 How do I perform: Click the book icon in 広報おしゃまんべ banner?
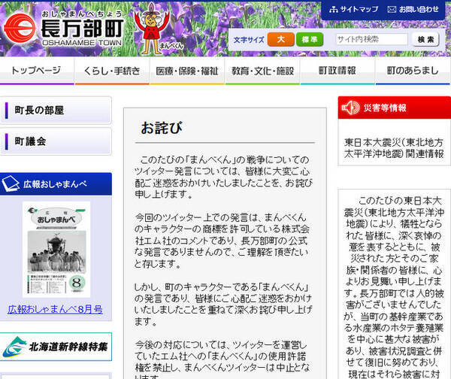(12, 183)
